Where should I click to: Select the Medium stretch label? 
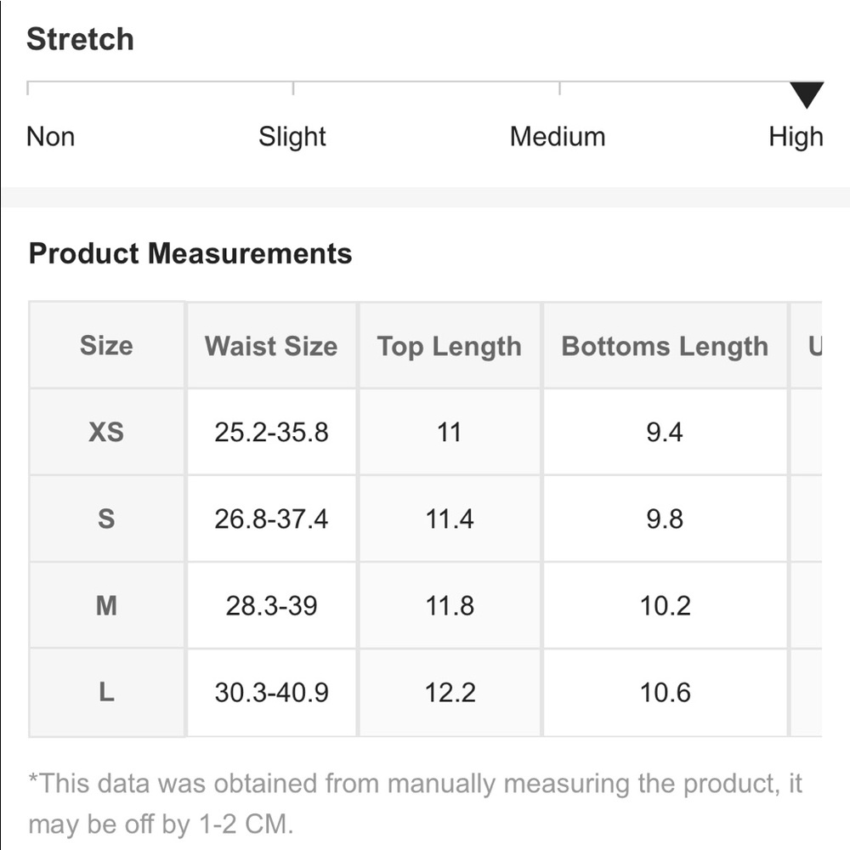click(558, 137)
